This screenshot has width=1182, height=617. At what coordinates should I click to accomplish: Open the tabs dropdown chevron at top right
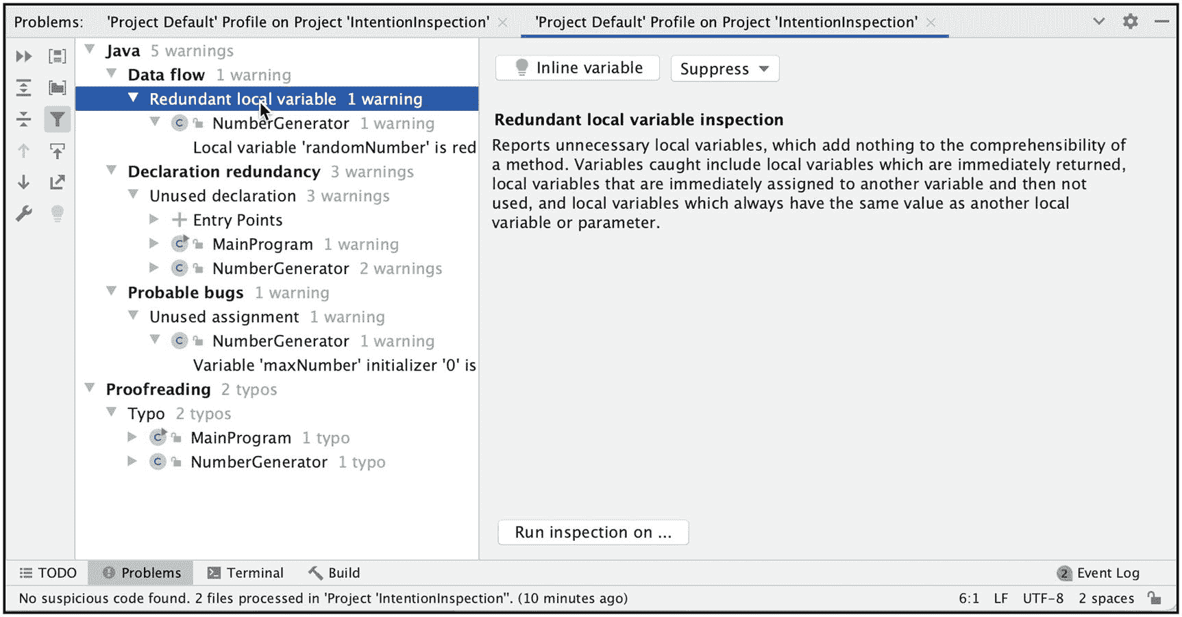[x=1099, y=21]
